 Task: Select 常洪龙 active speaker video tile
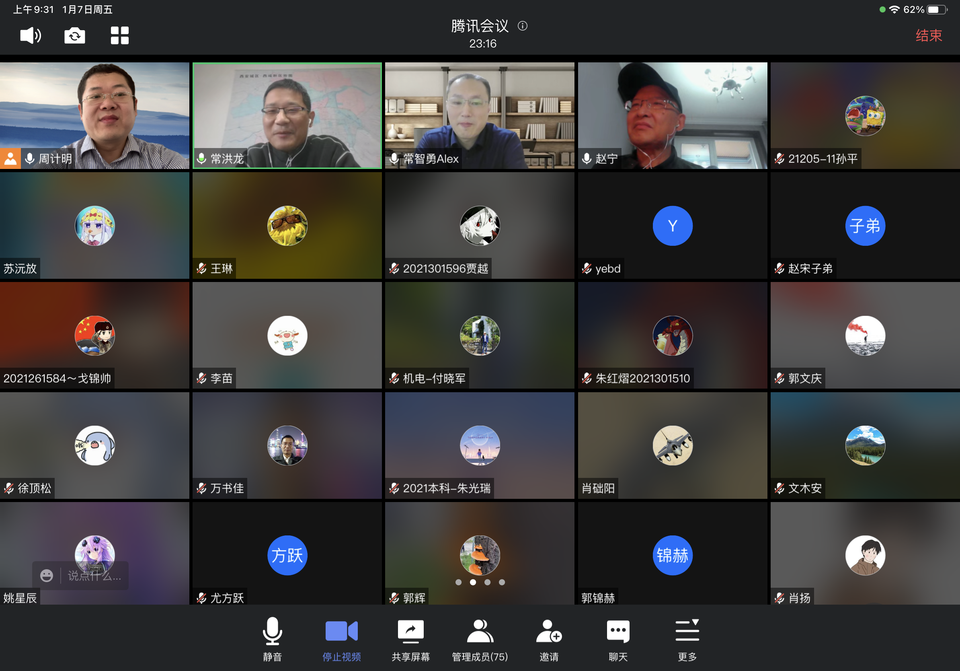point(287,115)
